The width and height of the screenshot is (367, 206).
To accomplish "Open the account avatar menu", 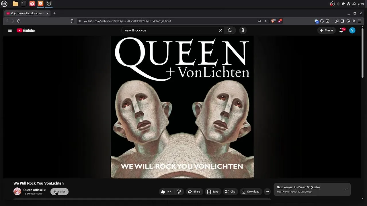I will point(352,30).
